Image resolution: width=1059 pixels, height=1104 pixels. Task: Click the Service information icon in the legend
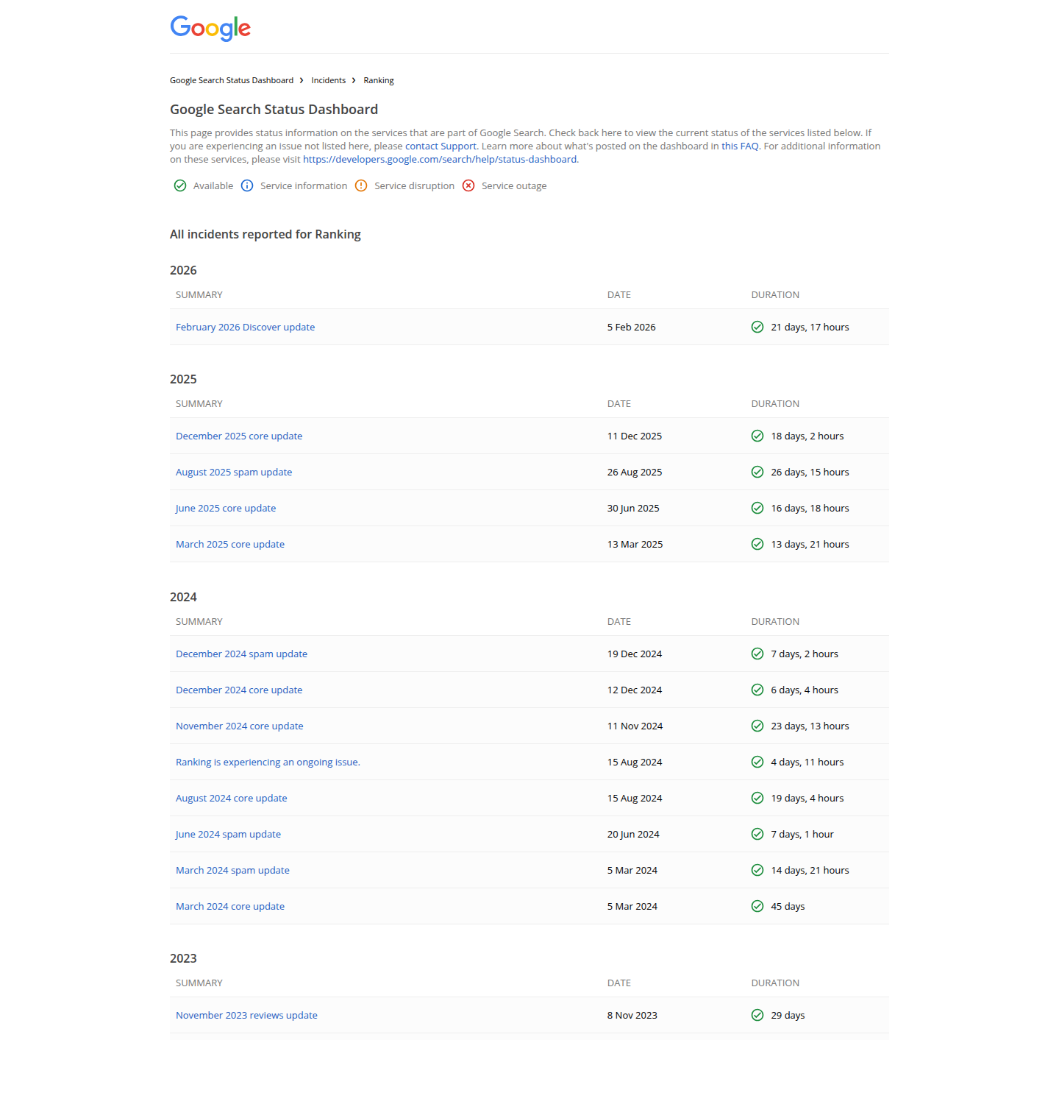pyautogui.click(x=247, y=185)
